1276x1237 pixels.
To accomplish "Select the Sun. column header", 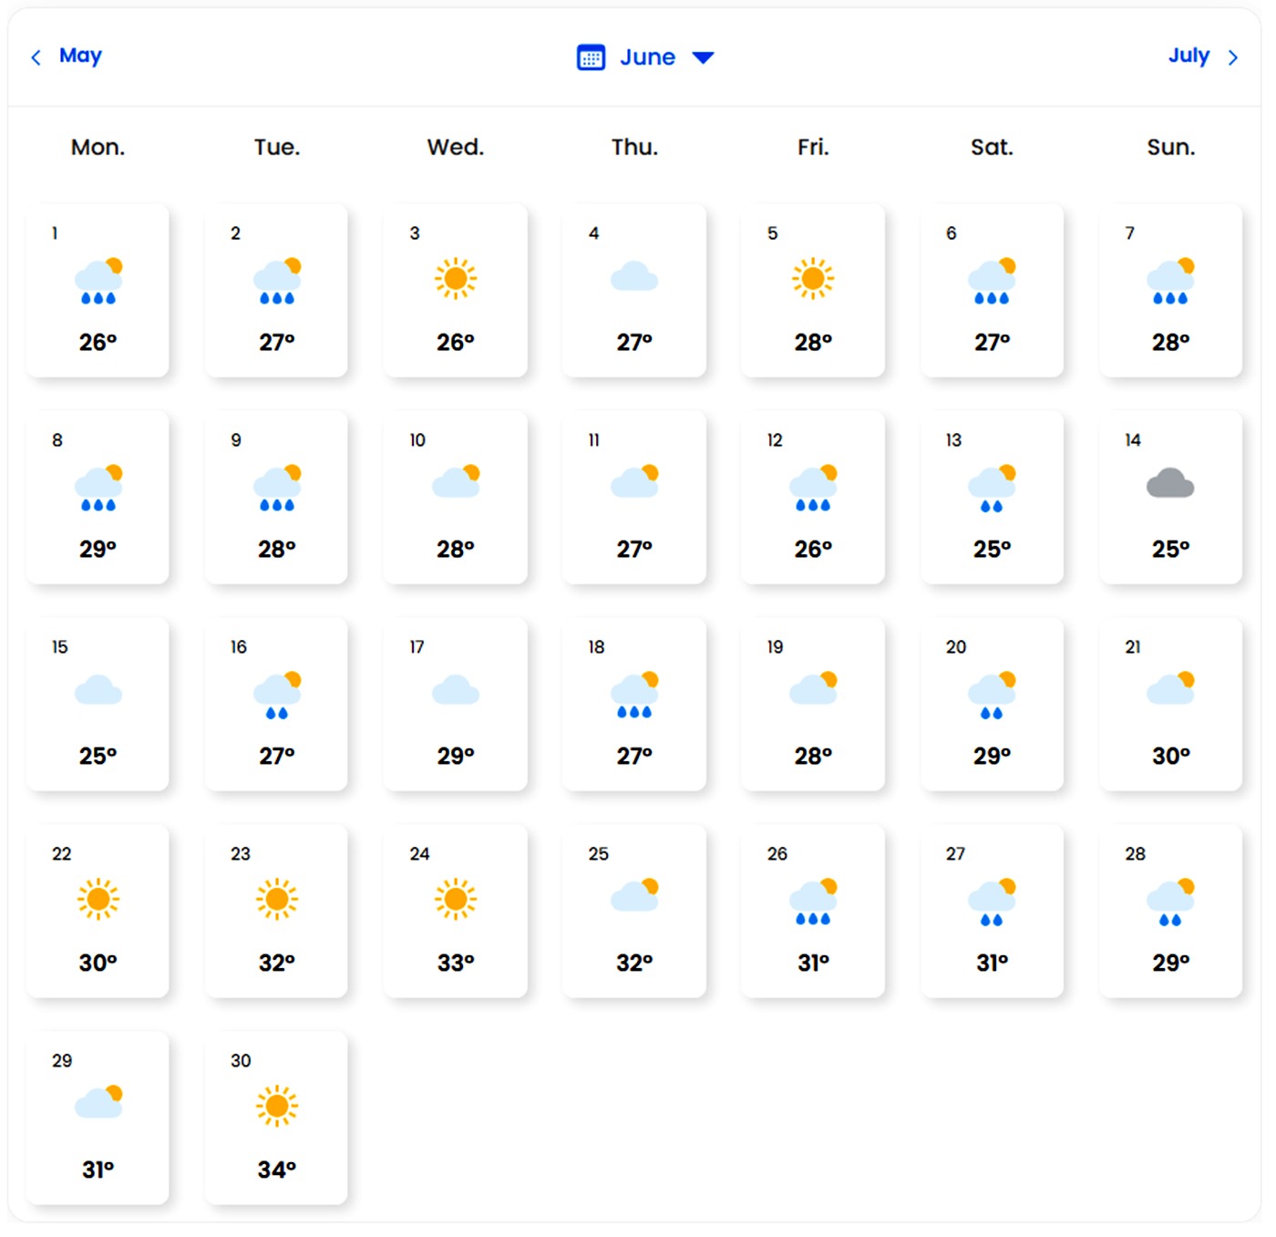I will point(1171,146).
